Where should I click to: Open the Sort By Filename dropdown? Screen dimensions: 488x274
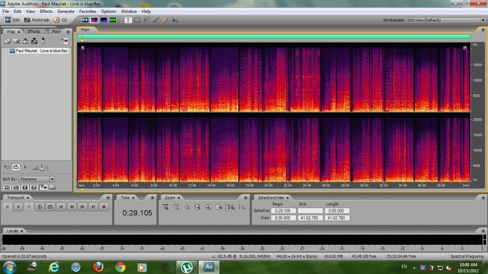coord(36,179)
